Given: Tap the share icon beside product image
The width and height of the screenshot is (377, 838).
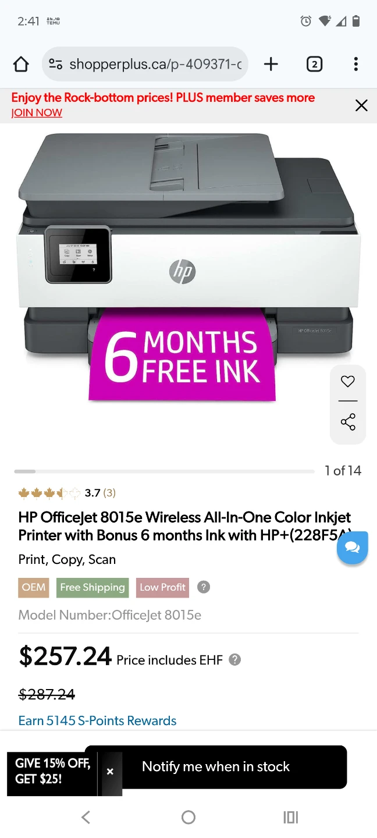Looking at the screenshot, I should [348, 422].
